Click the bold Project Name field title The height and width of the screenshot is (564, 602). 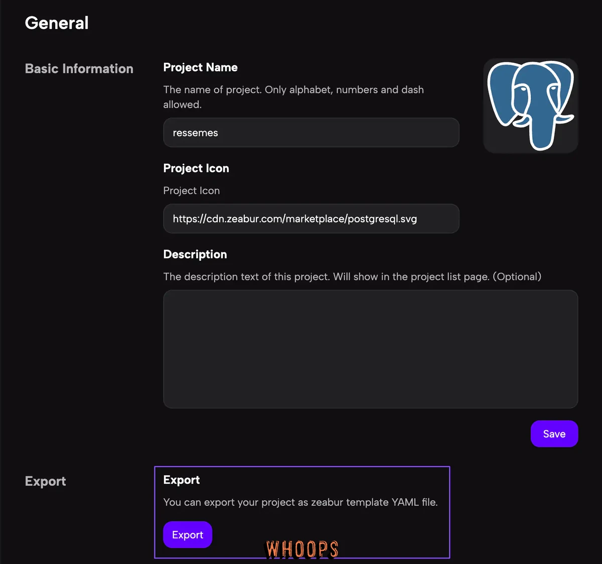(201, 67)
